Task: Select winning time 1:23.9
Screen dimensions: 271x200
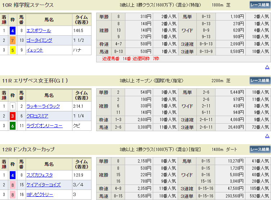Action: 78,175
